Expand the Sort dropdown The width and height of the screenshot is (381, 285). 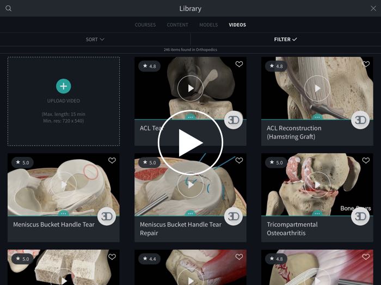95,39
